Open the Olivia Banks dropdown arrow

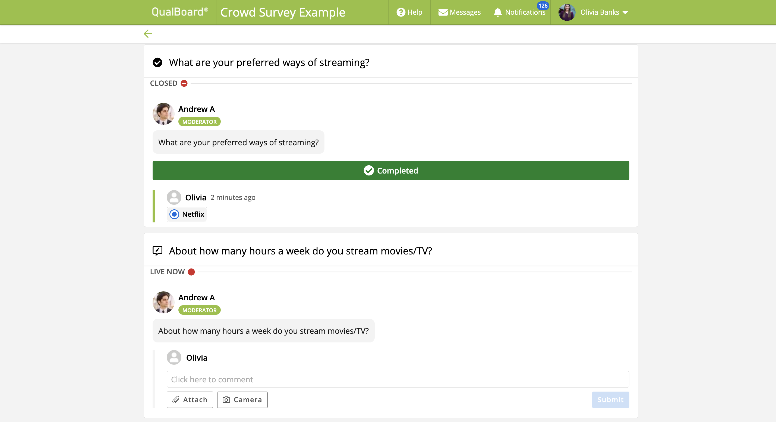pyautogui.click(x=625, y=13)
